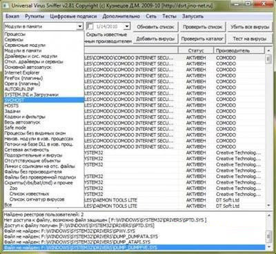Toggle the date filter checkbox

(90, 26)
